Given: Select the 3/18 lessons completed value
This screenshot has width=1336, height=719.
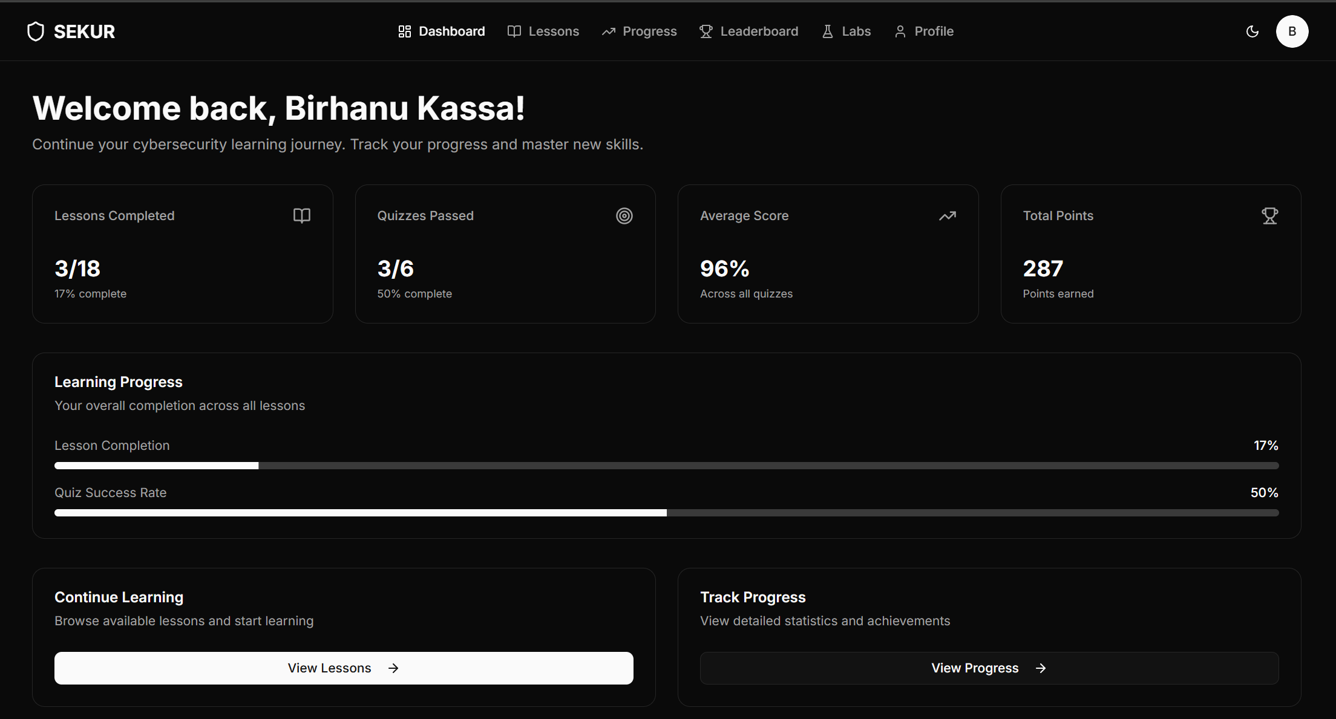Looking at the screenshot, I should [77, 268].
